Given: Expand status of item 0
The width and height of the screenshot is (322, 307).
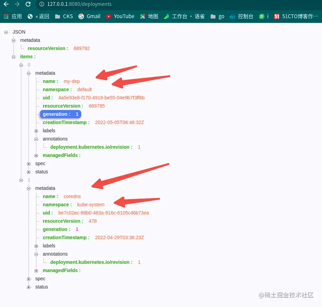Looking at the screenshot, I should click(x=28, y=172).
